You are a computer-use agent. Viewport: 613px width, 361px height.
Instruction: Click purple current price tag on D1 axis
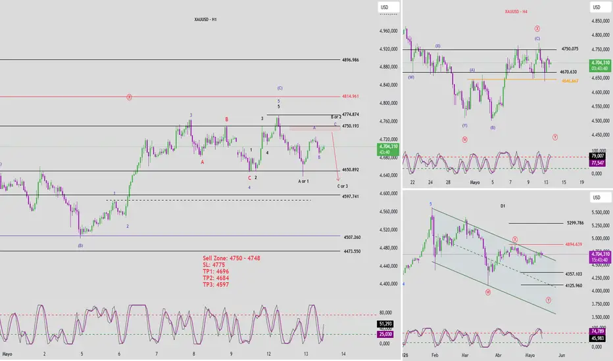pyautogui.click(x=600, y=257)
